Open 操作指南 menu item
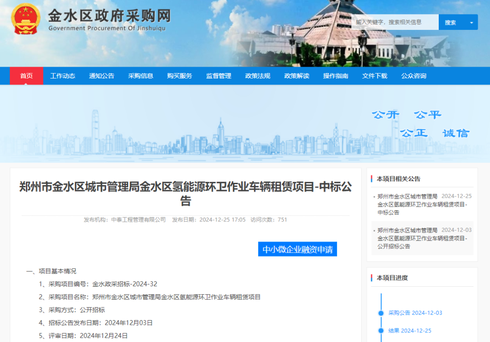Screen dimensions: 490x342 (336, 76)
